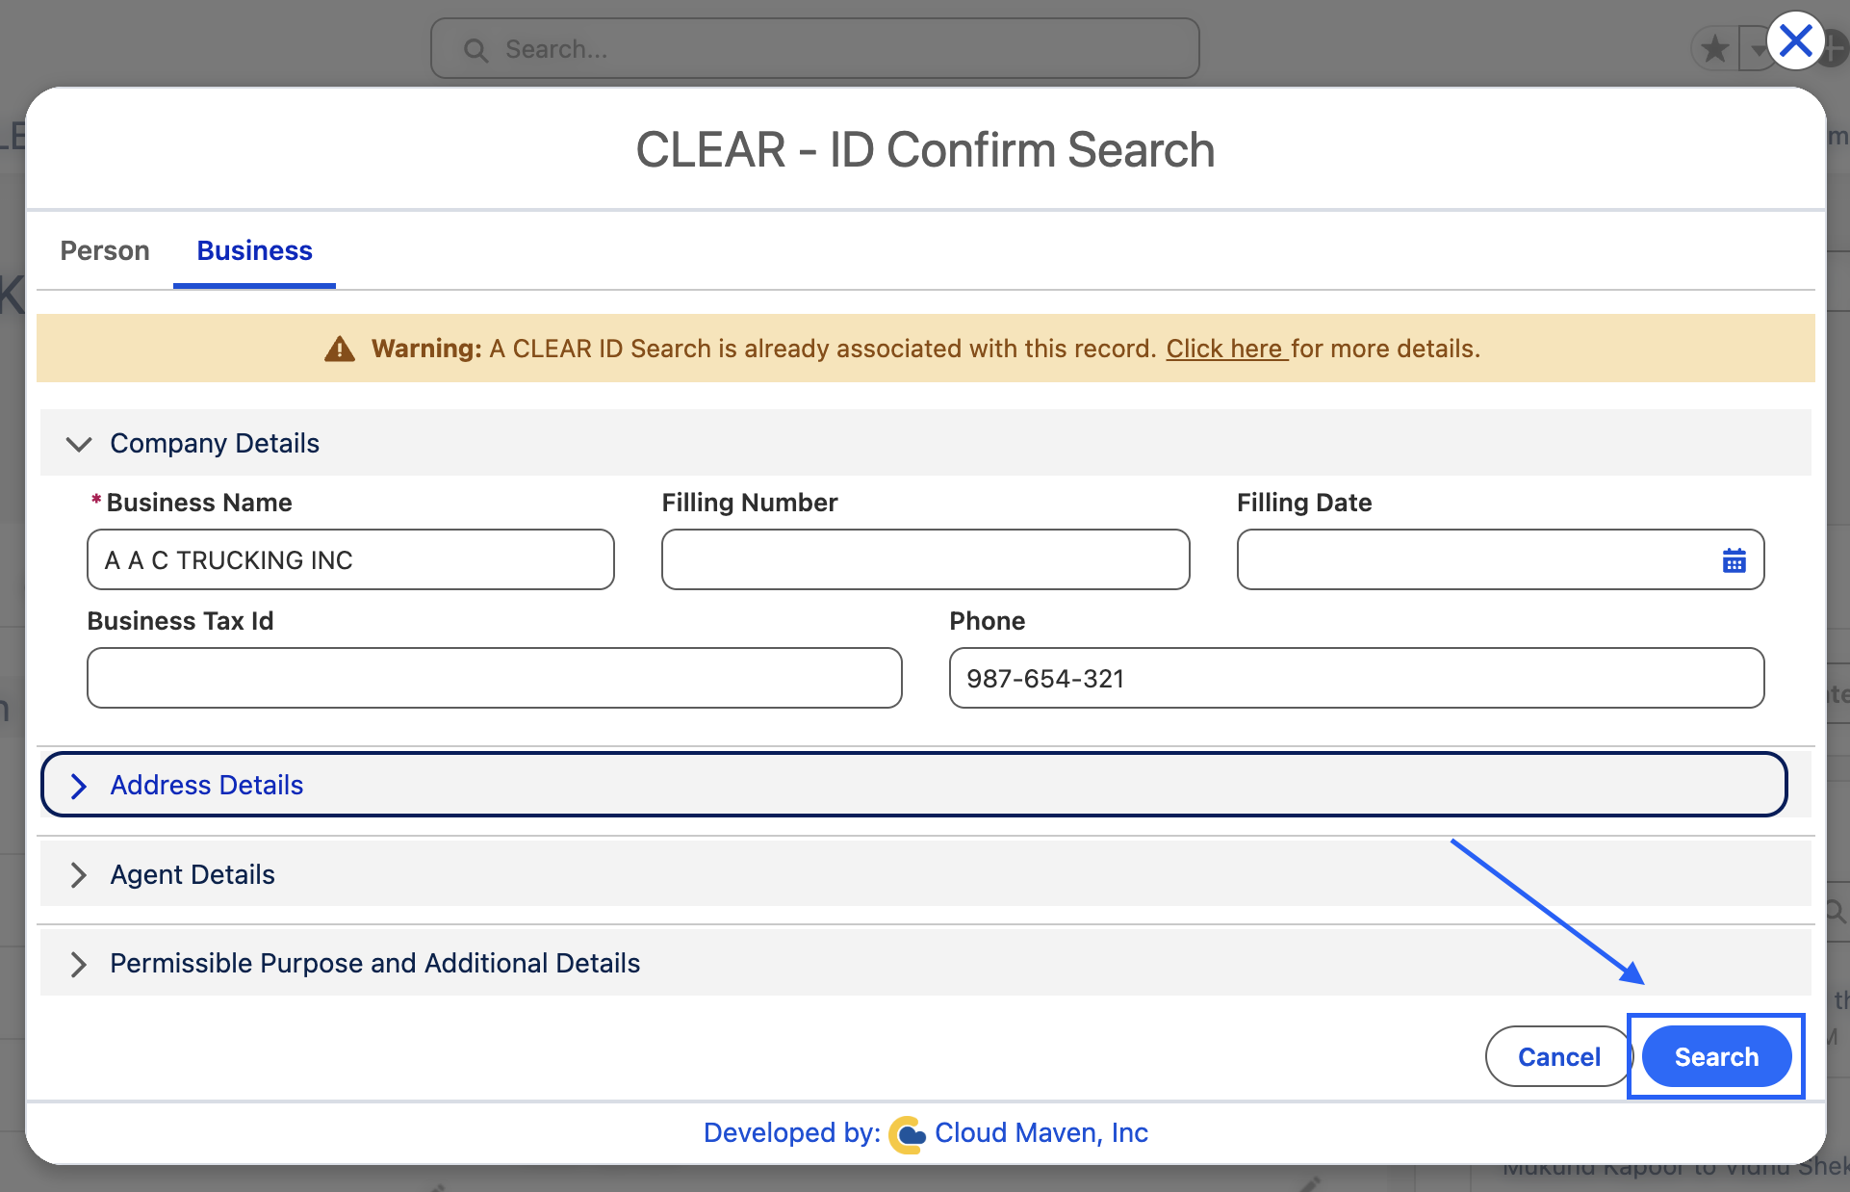Click the dialog title CLEAR - ID Confirm Search
Viewport: 1850px width, 1192px height.
(925, 150)
